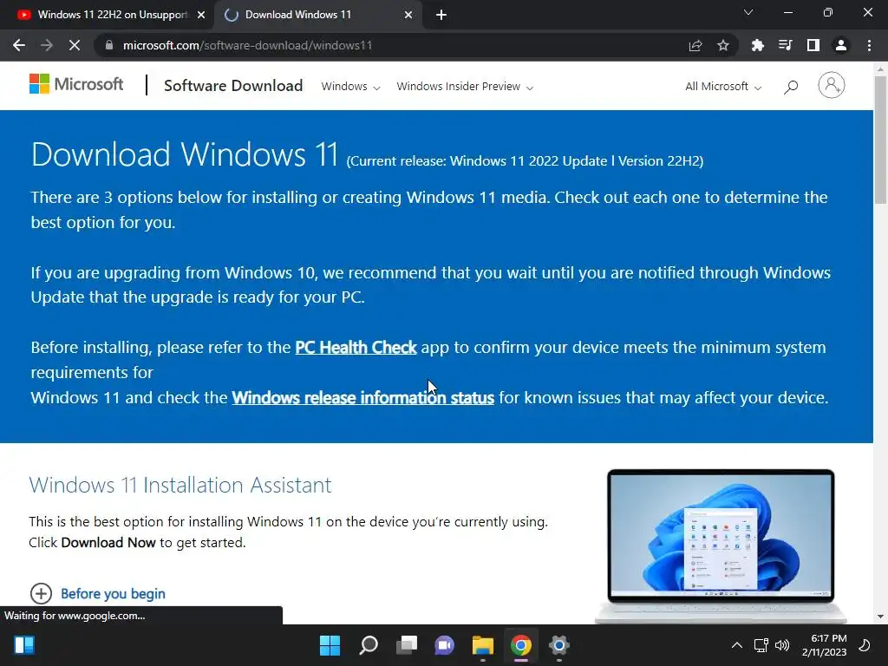Open a new browser tab

(441, 16)
